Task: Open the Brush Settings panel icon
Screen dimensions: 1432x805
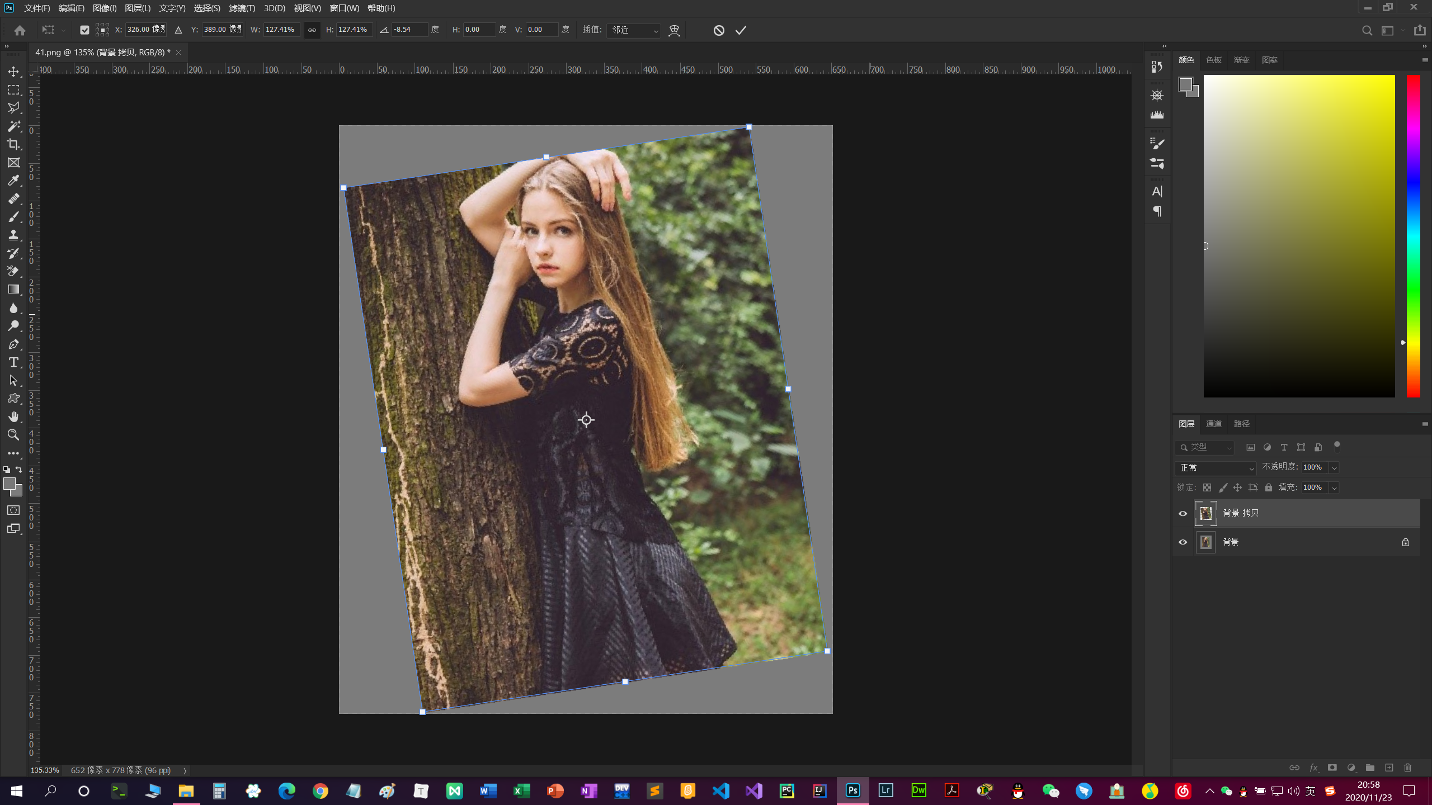Action: click(x=1157, y=143)
